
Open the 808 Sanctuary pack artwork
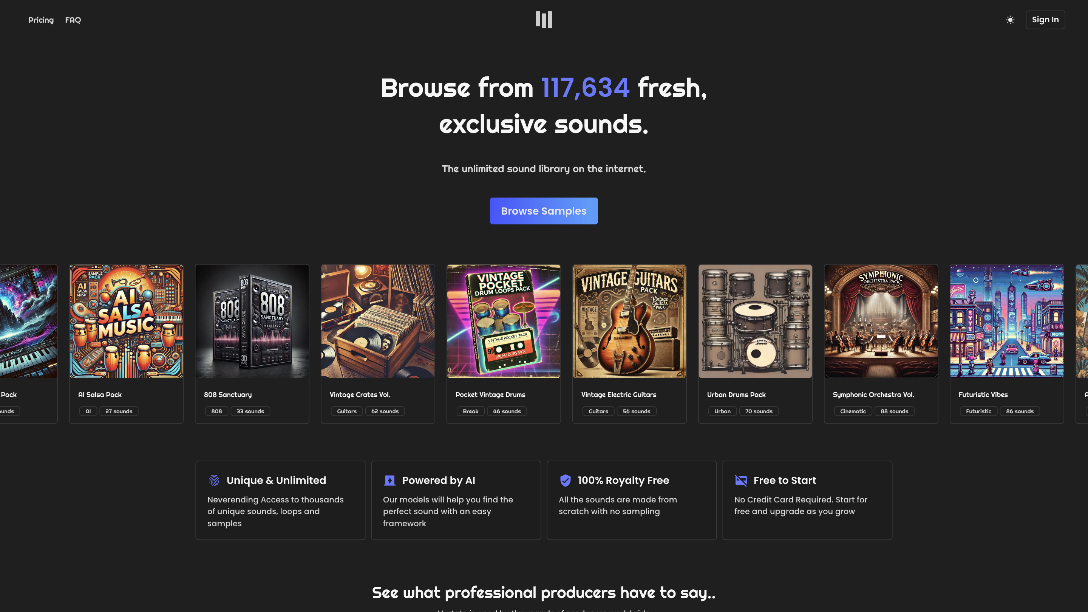tap(252, 321)
